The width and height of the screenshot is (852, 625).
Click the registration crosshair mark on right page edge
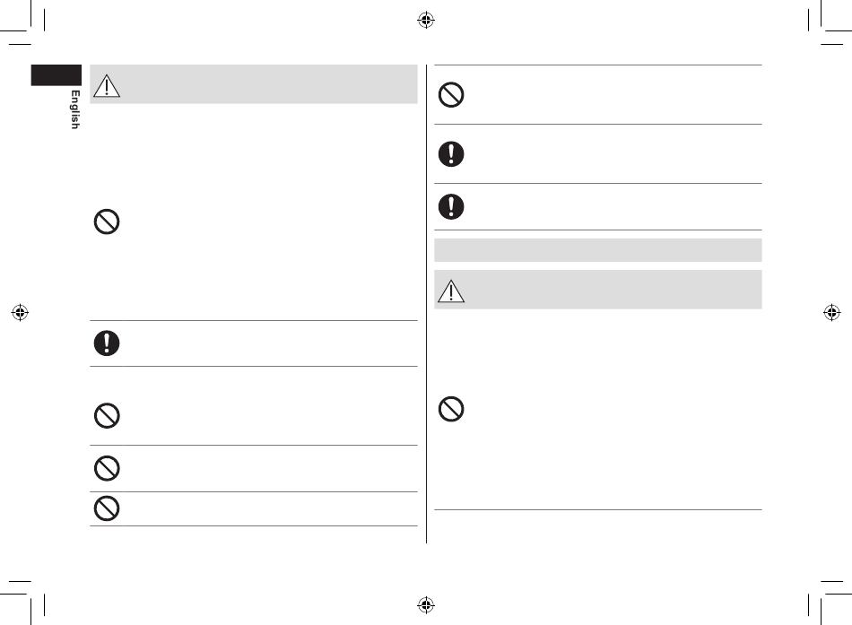click(832, 312)
